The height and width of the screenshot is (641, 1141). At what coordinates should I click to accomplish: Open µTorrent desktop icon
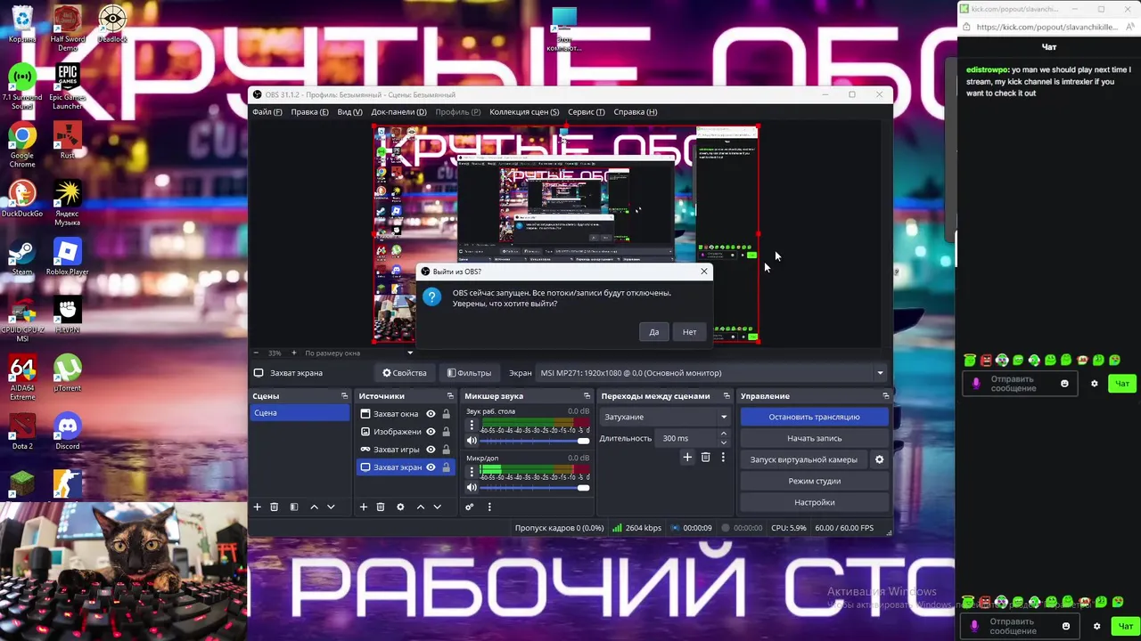(x=68, y=372)
